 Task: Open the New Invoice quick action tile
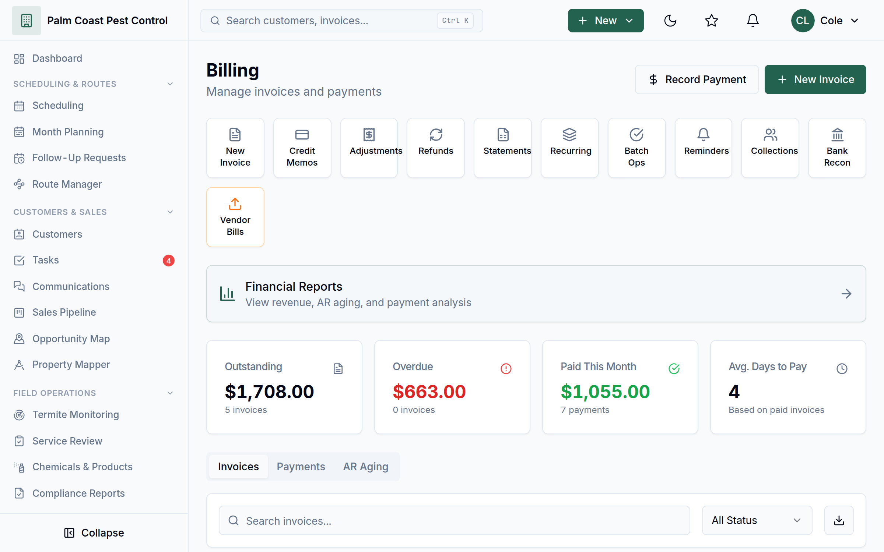[235, 148]
